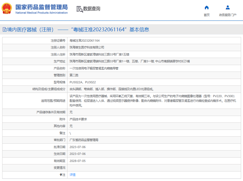Click intended use paragraph 该产品为一次性使用医疗器械

click(153, 101)
